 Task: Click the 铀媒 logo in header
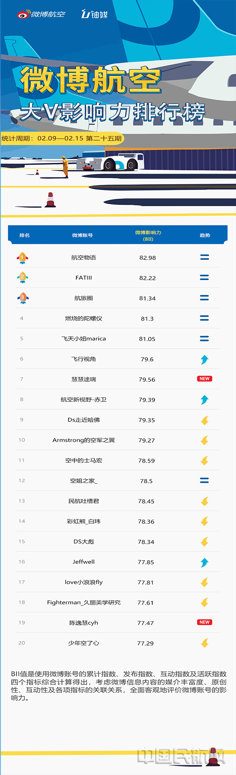point(94,15)
